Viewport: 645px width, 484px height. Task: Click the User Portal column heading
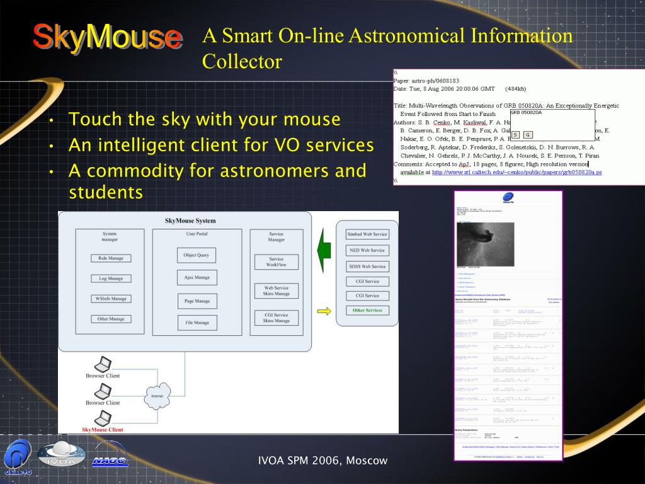(x=197, y=234)
